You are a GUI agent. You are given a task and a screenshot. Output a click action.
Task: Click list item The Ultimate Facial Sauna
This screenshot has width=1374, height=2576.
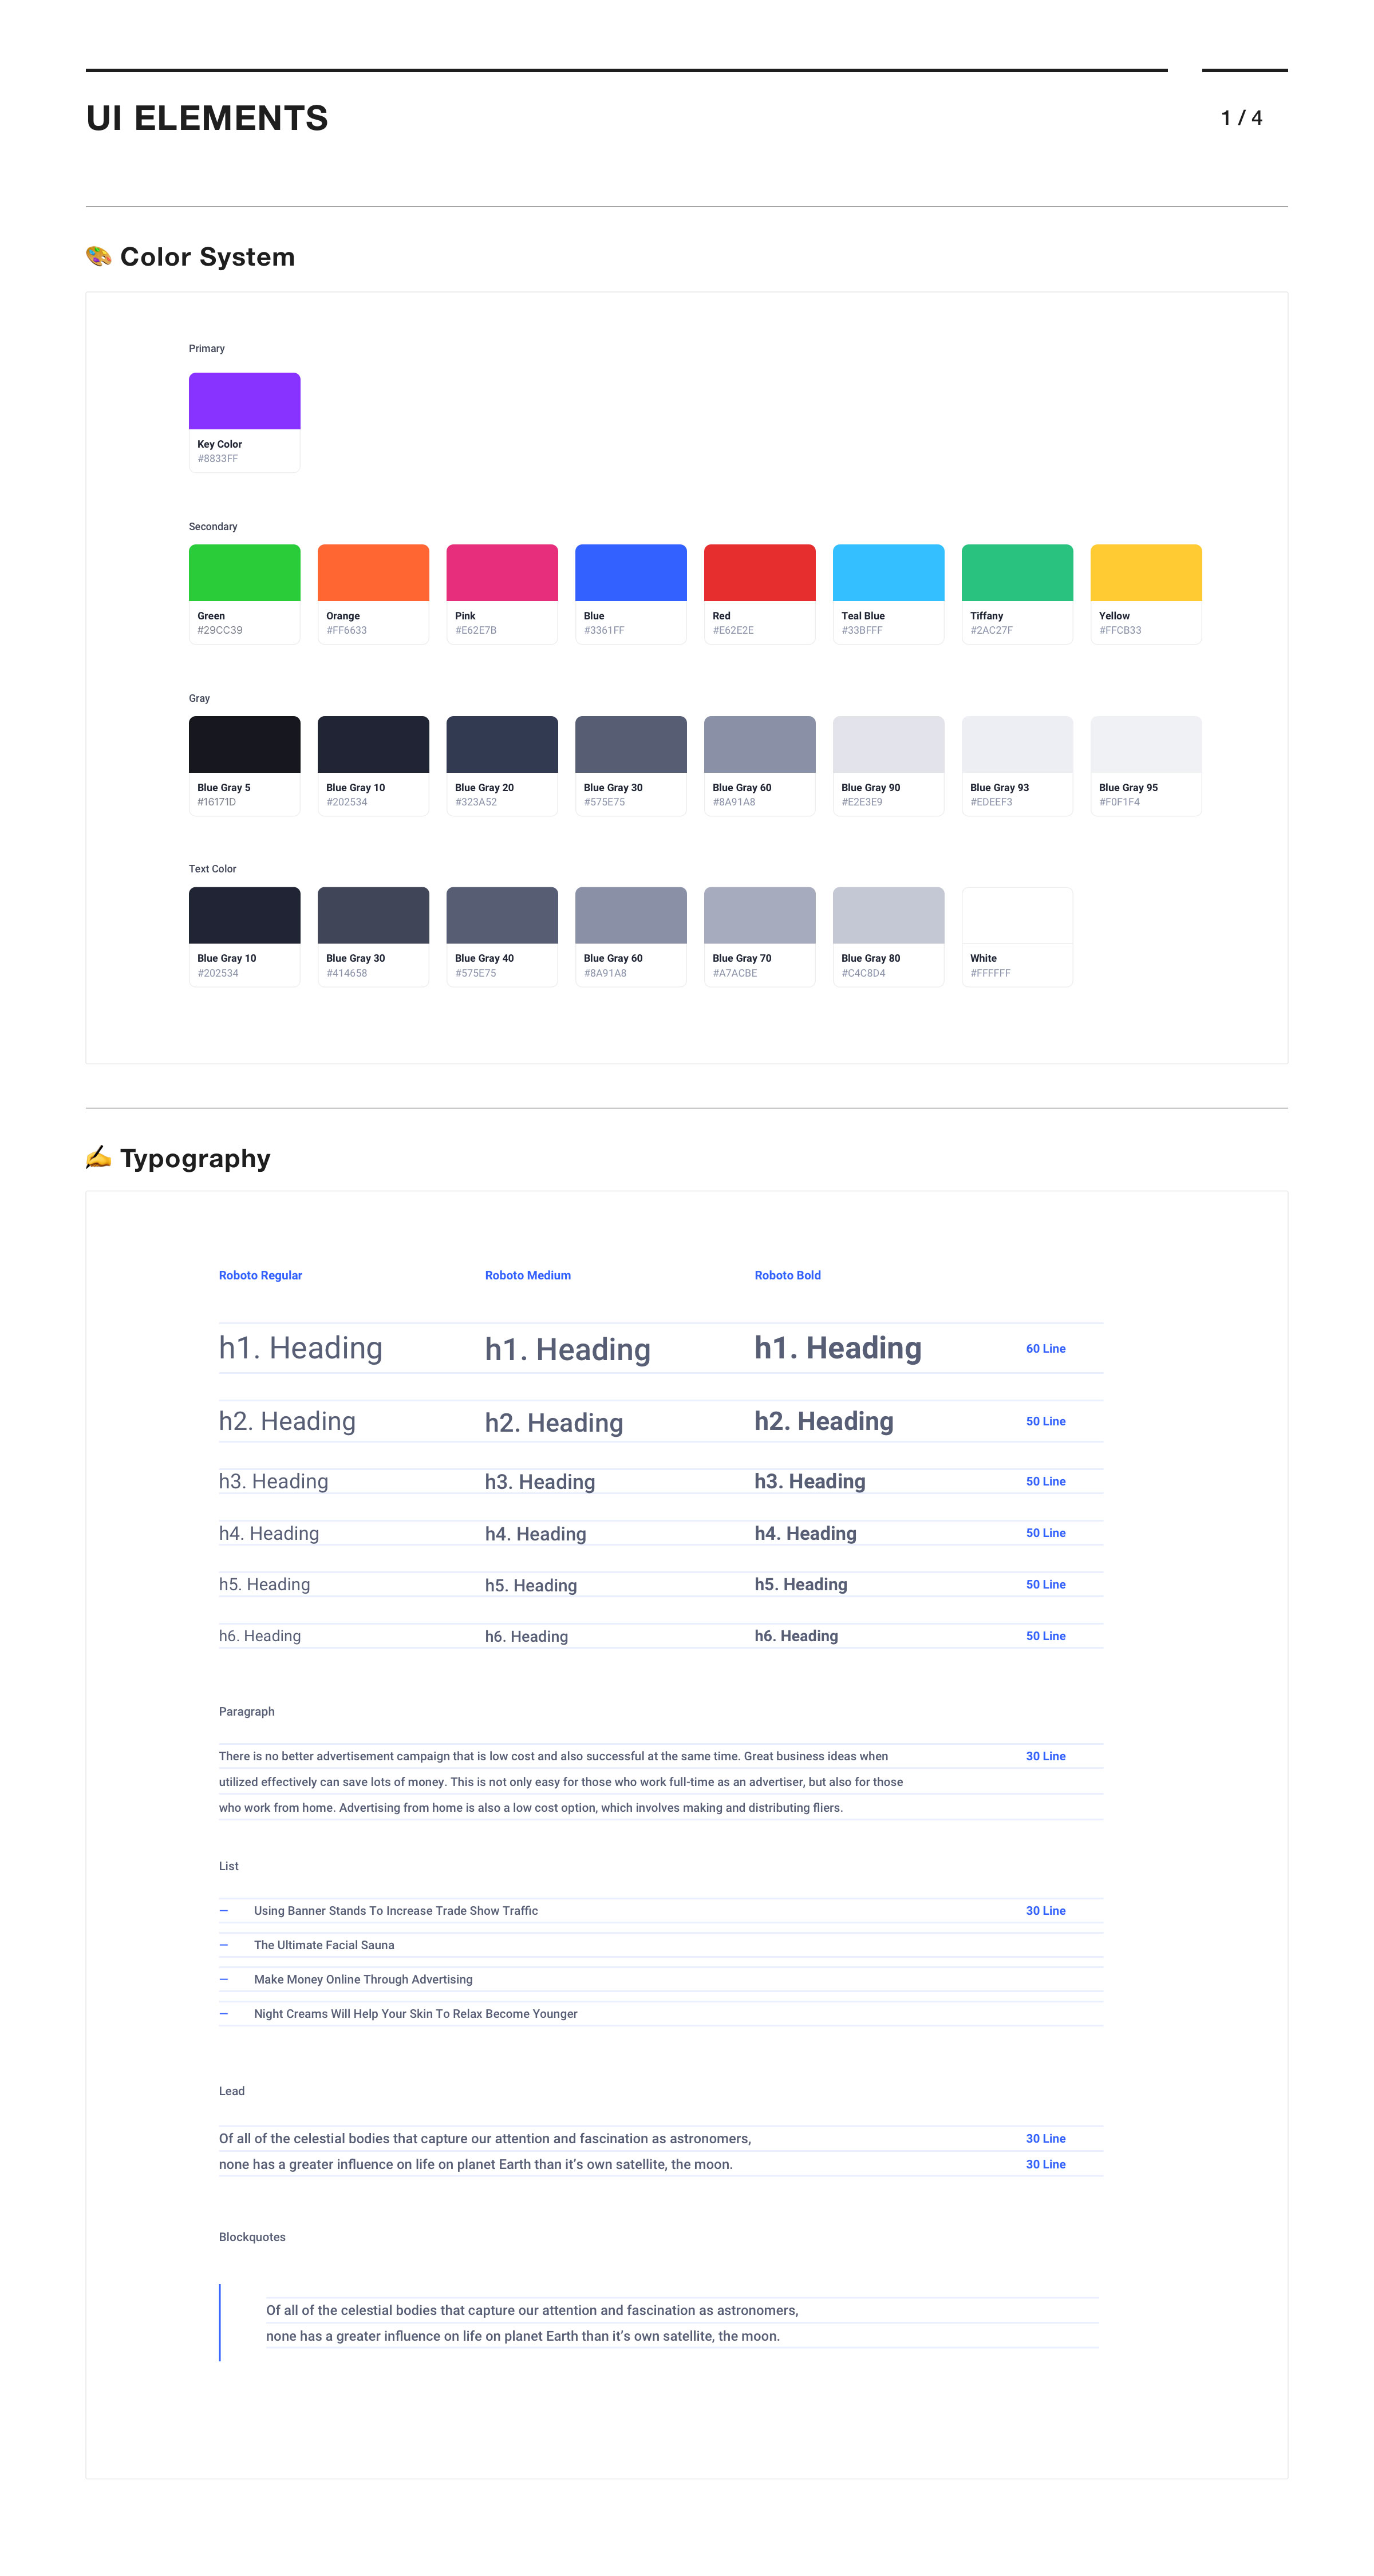[x=324, y=1945]
